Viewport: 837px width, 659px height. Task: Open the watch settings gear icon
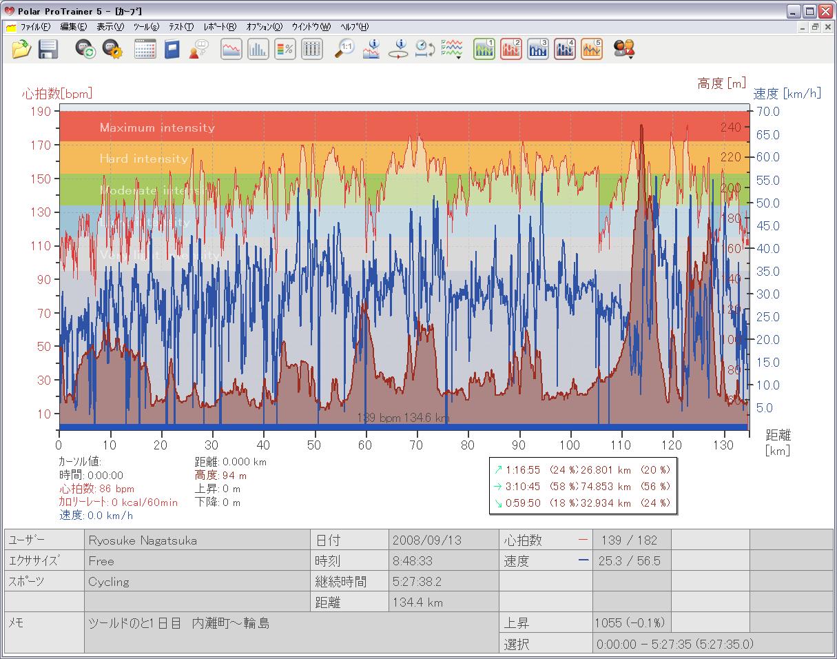coord(112,49)
